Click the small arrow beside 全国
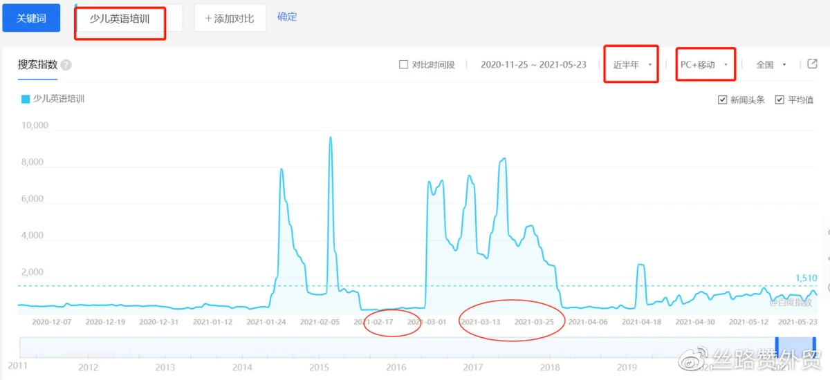Image resolution: width=830 pixels, height=380 pixels. click(784, 65)
